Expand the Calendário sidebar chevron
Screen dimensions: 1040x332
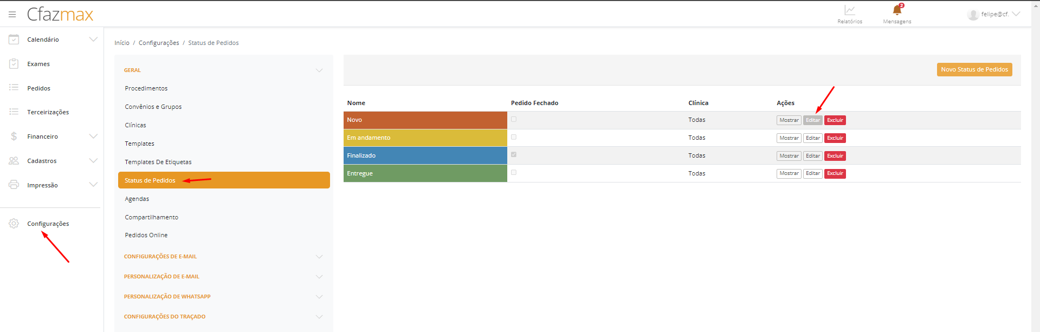[x=93, y=40]
